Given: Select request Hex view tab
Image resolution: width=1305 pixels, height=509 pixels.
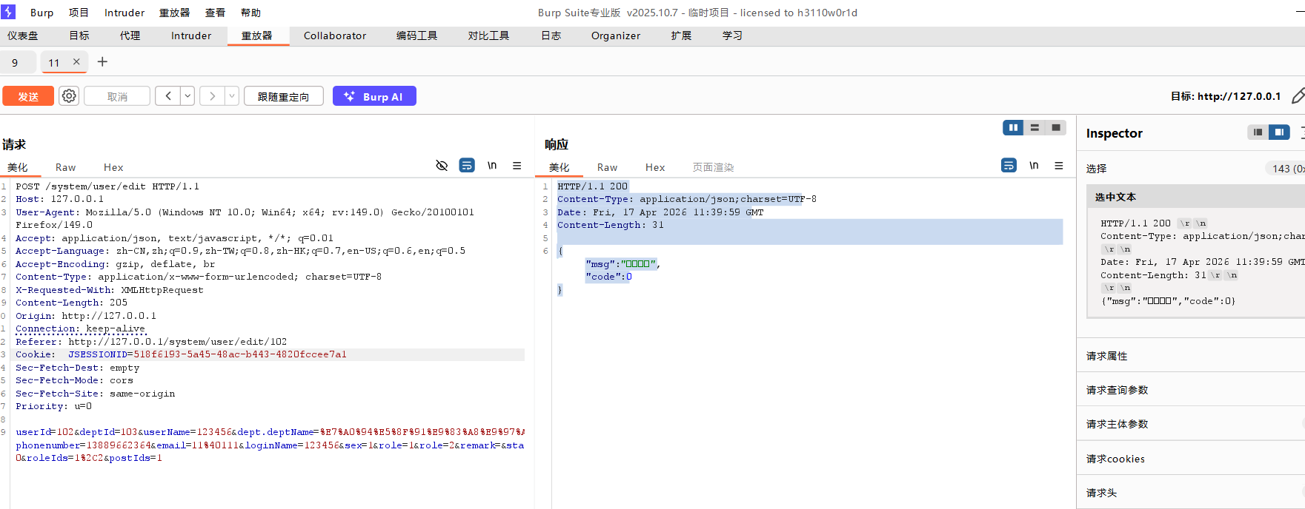Looking at the screenshot, I should pos(113,167).
